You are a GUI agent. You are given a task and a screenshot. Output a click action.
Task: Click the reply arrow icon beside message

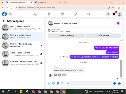pyautogui.click(x=64, y=57)
